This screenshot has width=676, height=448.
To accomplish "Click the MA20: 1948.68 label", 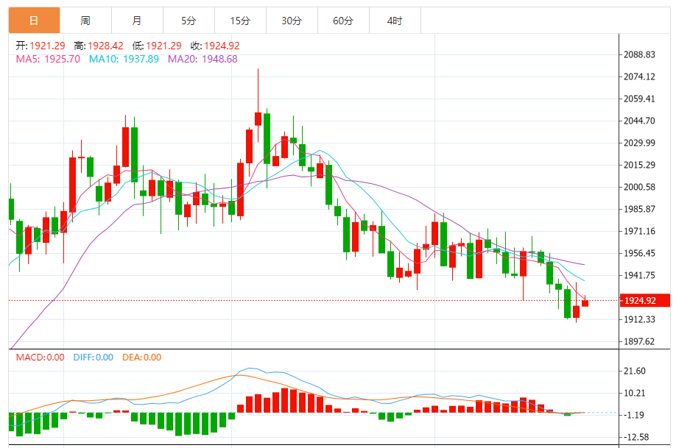I will (x=203, y=59).
